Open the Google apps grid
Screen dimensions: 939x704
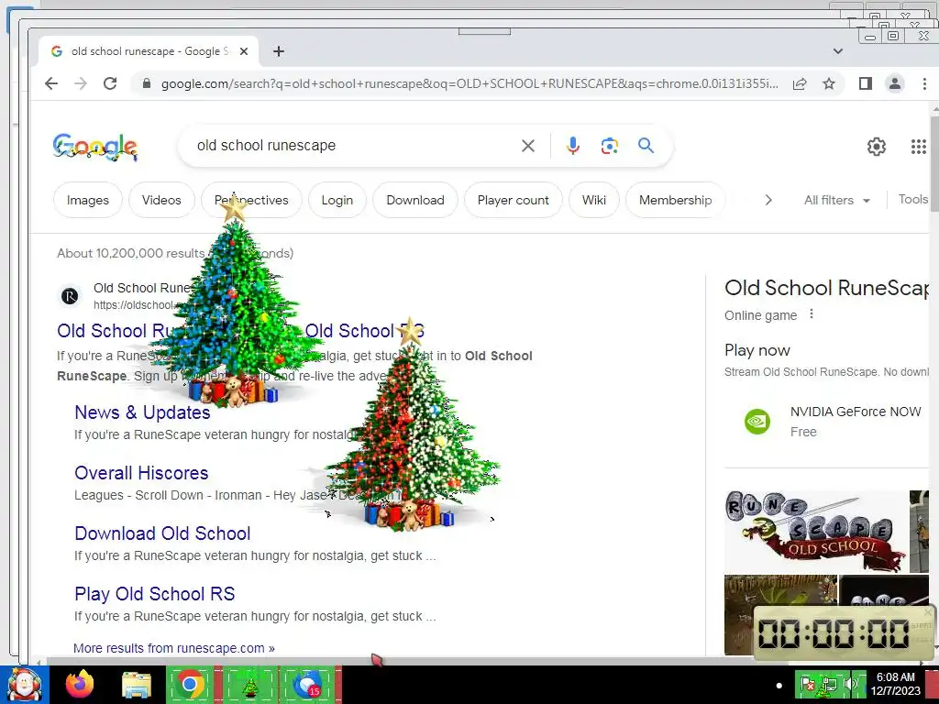click(x=919, y=146)
